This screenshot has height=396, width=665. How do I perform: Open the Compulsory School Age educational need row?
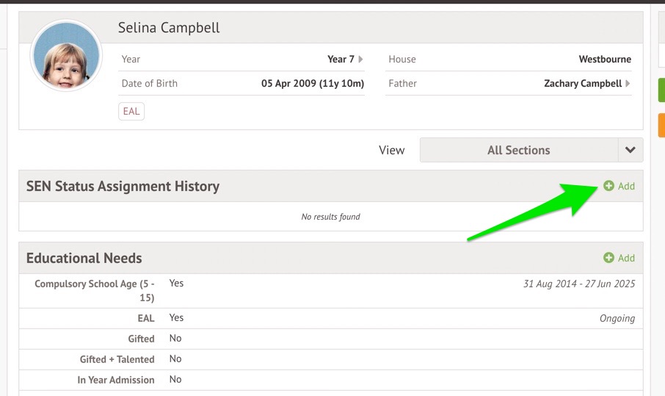pyautogui.click(x=330, y=290)
